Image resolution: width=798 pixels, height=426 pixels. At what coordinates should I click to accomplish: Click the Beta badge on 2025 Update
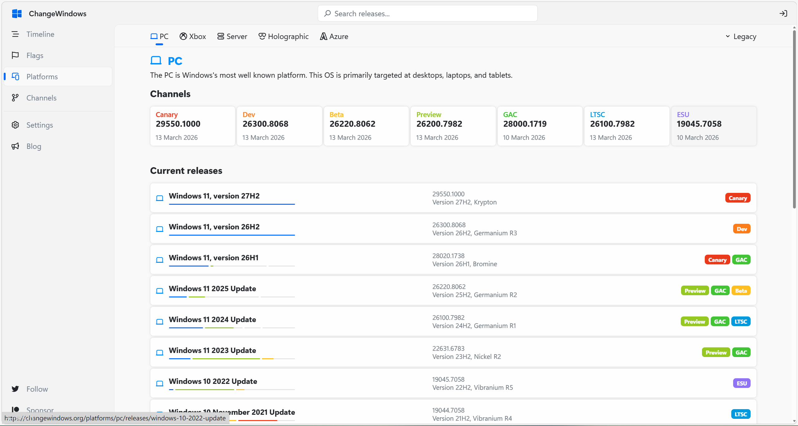point(741,291)
